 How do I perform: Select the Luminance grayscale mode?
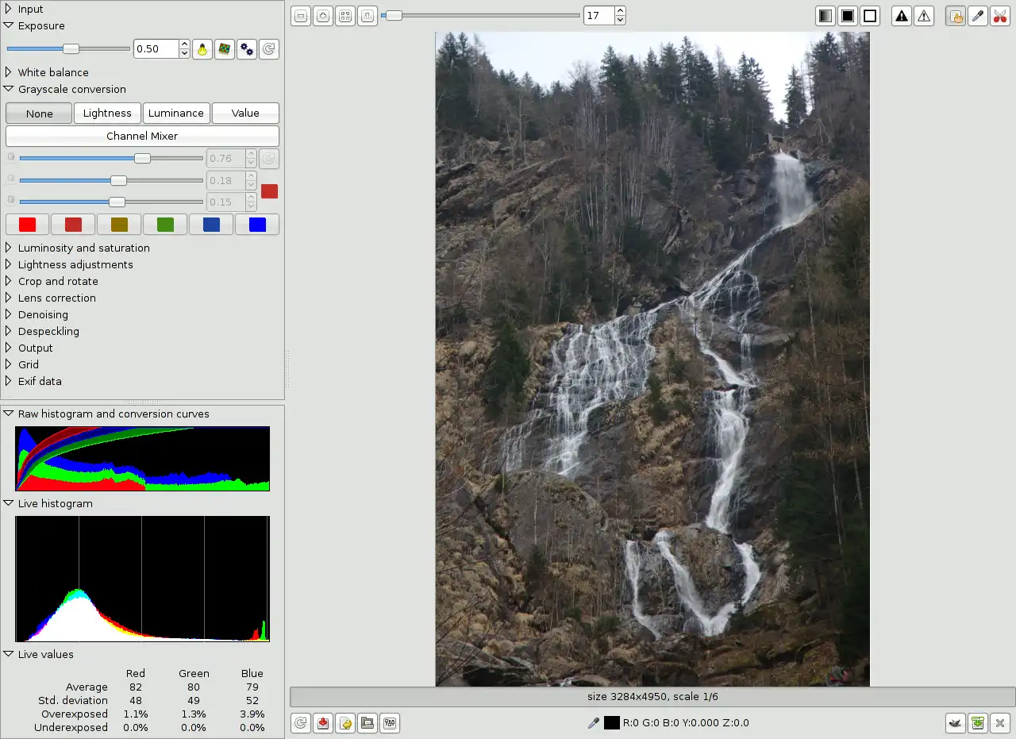(x=176, y=114)
